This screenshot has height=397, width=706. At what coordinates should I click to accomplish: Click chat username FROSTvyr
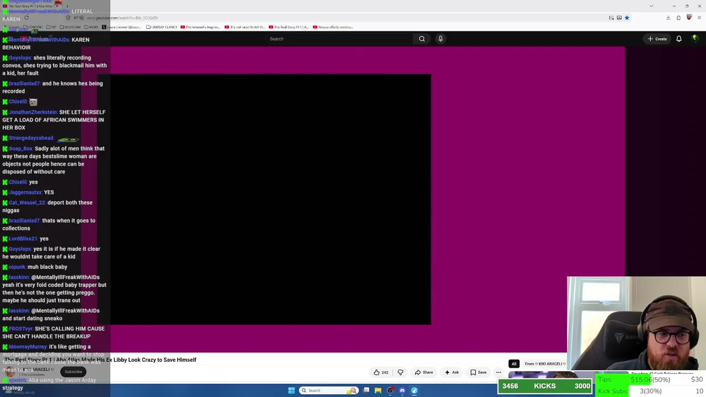(20, 329)
